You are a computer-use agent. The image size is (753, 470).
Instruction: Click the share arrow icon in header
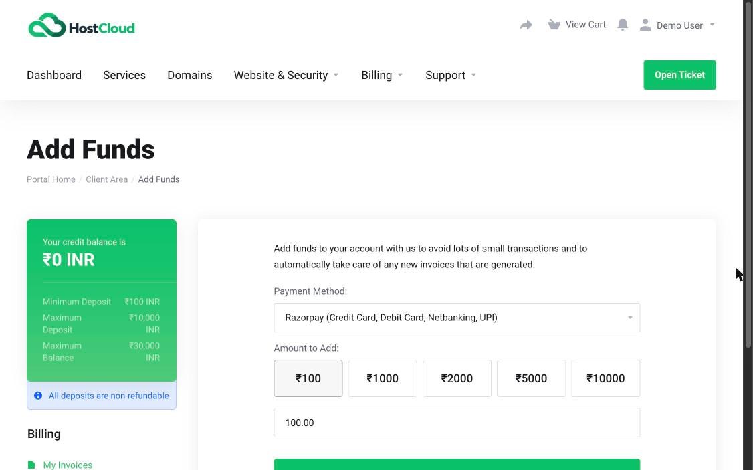point(526,25)
